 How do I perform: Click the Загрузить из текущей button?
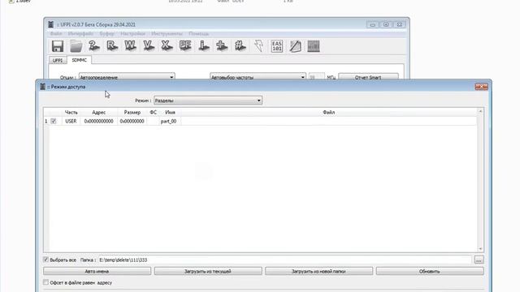point(208,271)
